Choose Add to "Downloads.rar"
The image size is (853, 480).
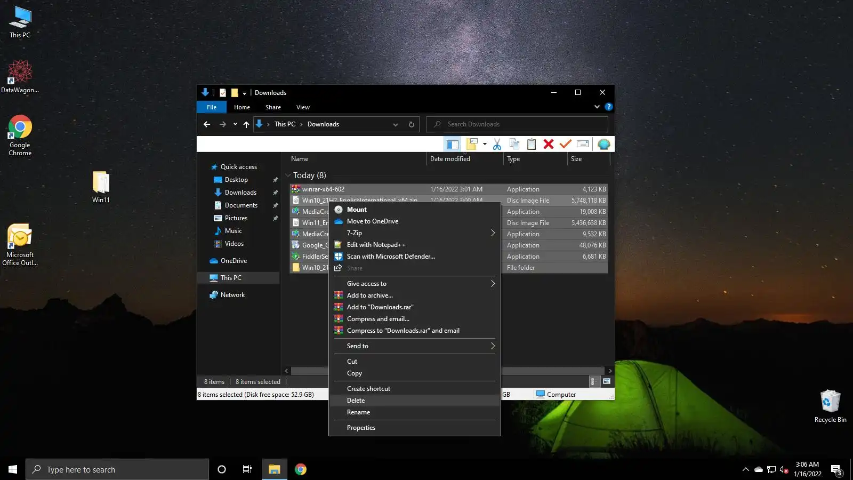415,307
